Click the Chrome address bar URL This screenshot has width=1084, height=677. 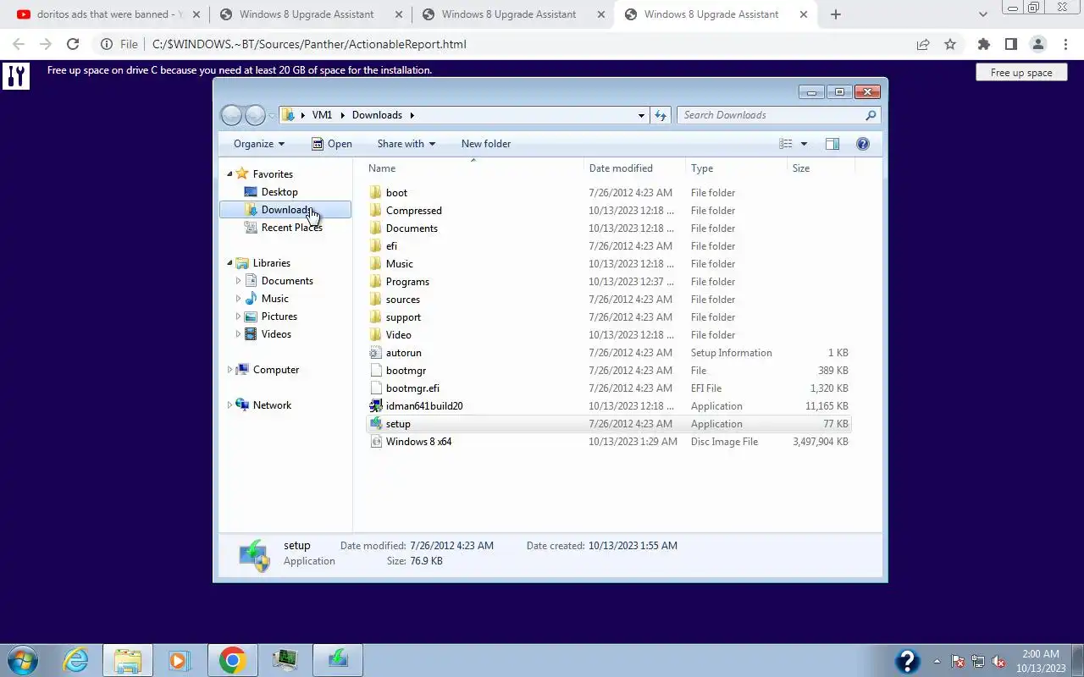point(309,44)
